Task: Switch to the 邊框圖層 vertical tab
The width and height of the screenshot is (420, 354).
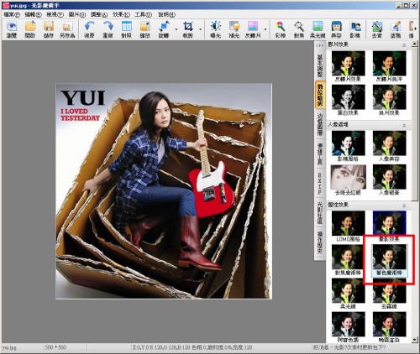Action: click(x=320, y=124)
